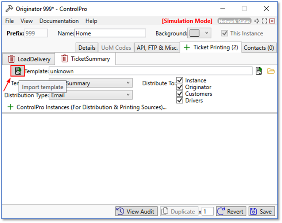Viewport: 282px width, 223px height.
Task: Open the Distribution Type dropdown
Action: [128, 95]
